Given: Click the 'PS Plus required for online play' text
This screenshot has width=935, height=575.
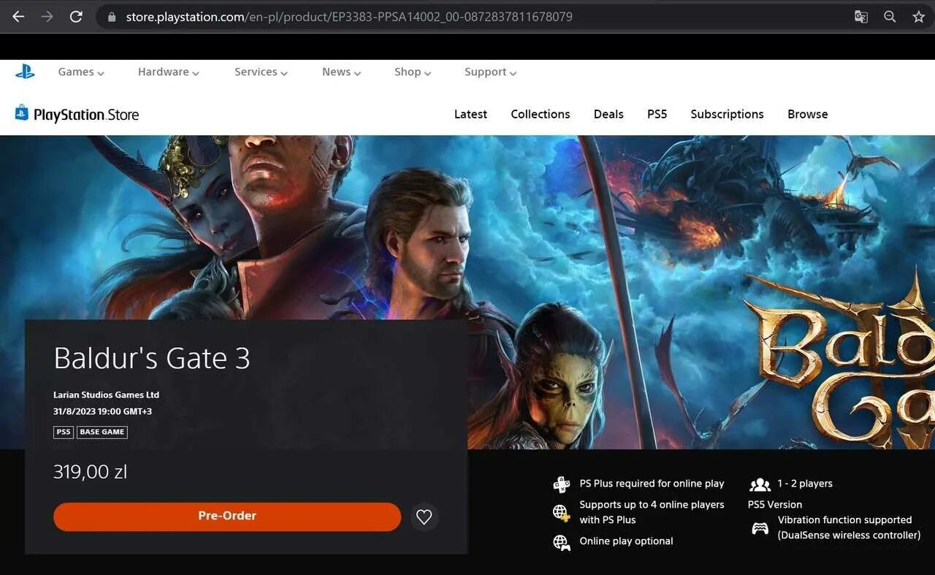Looking at the screenshot, I should click(652, 484).
